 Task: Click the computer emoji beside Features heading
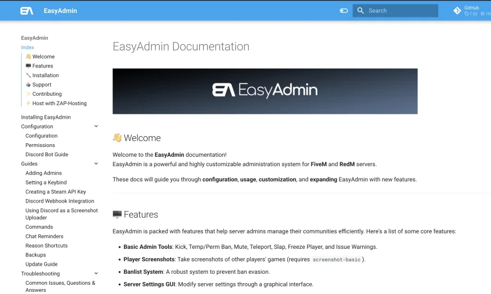117,215
